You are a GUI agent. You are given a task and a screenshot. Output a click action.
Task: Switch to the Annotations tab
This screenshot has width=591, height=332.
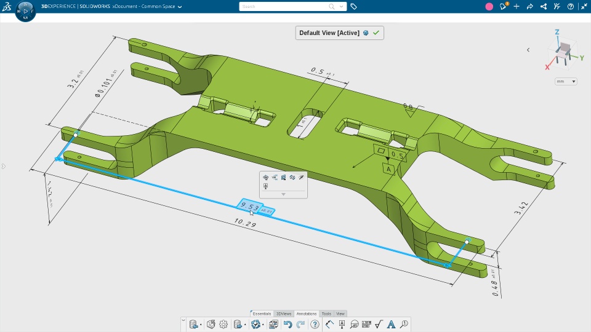[307, 314]
